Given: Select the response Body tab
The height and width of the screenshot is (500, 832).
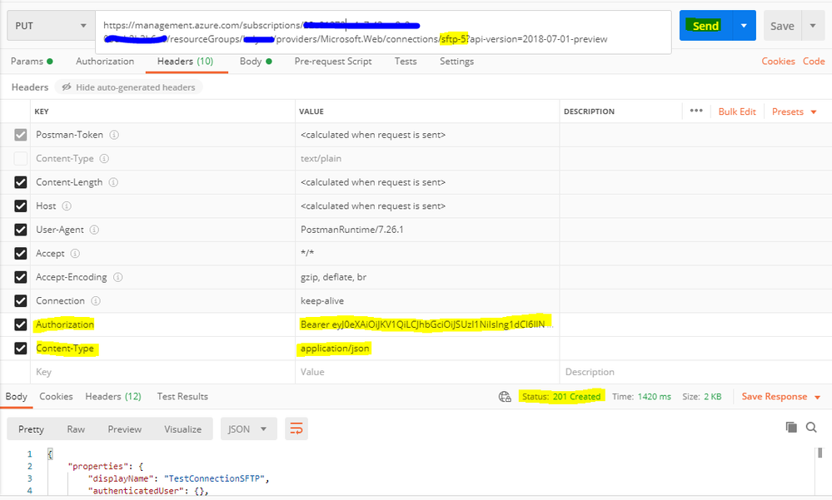Looking at the screenshot, I should [x=17, y=397].
